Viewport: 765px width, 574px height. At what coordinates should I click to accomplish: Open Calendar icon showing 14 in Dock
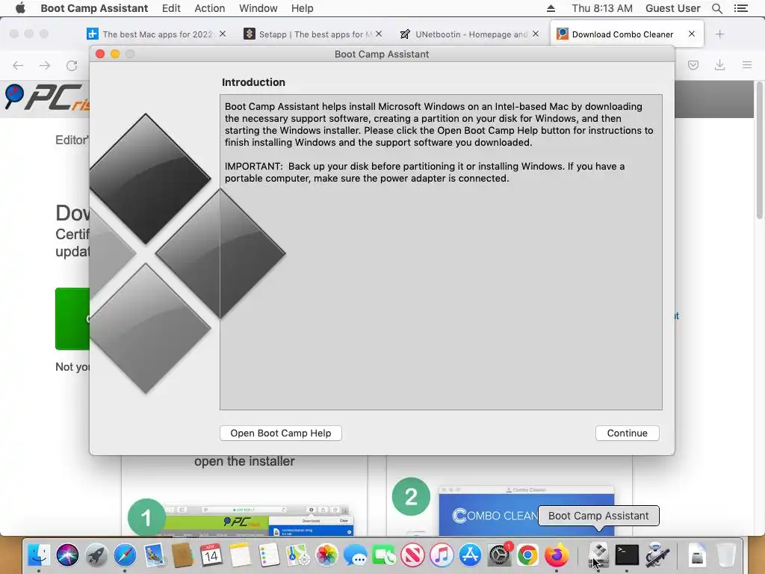[x=211, y=555]
